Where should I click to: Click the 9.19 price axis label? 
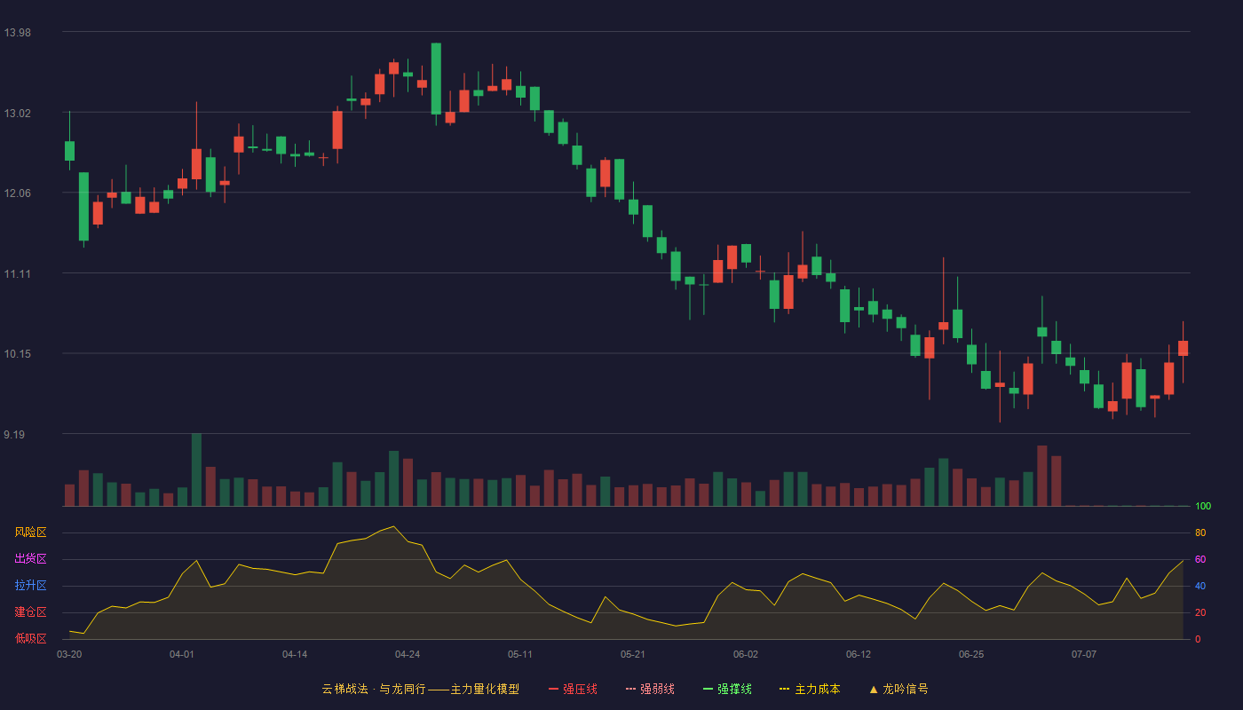[14, 435]
